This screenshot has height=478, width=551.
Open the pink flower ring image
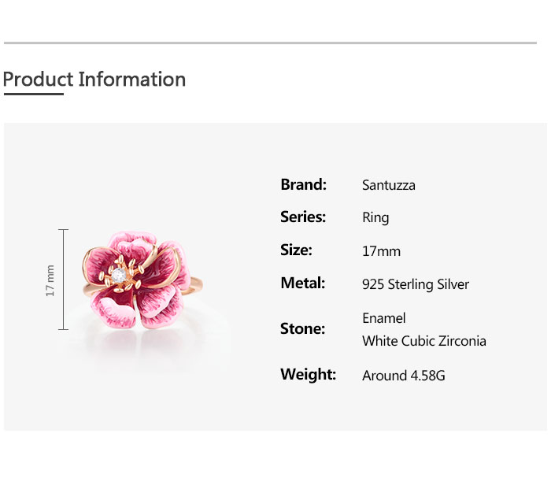pyautogui.click(x=134, y=280)
